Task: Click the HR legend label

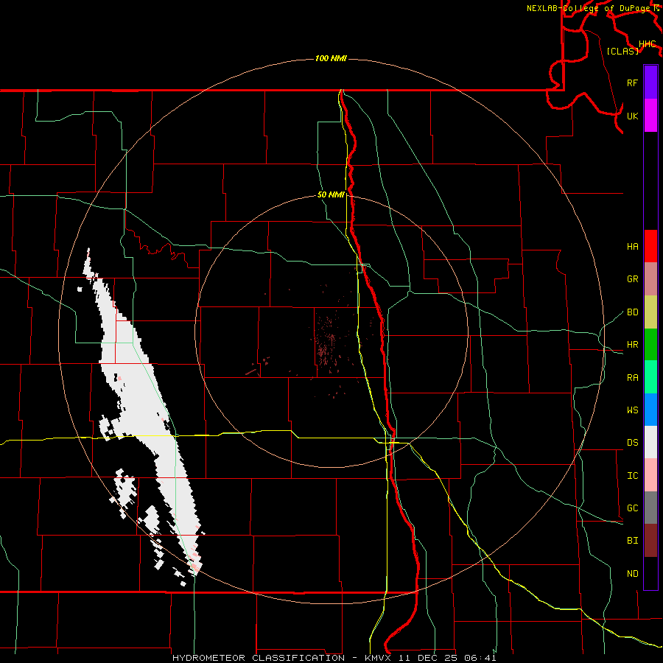Action: tap(632, 345)
